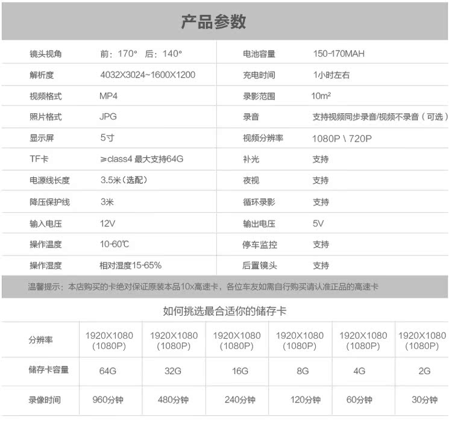Click the 显示屏 label

coord(42,138)
